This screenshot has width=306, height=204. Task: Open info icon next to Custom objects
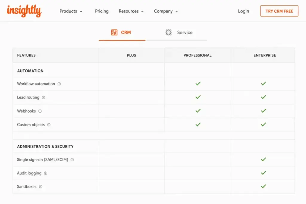click(x=49, y=125)
